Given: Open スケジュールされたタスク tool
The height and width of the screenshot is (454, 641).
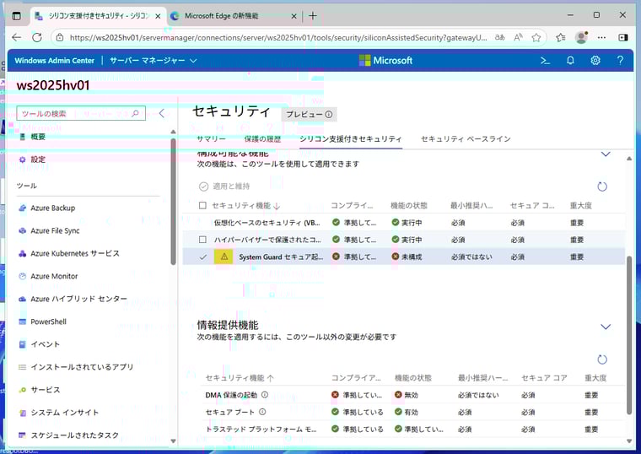Looking at the screenshot, I should (x=74, y=435).
